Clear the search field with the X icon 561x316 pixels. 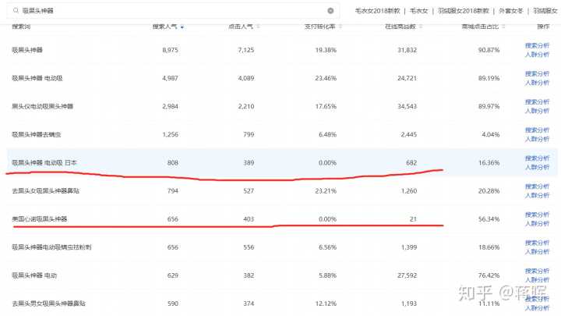(330, 11)
